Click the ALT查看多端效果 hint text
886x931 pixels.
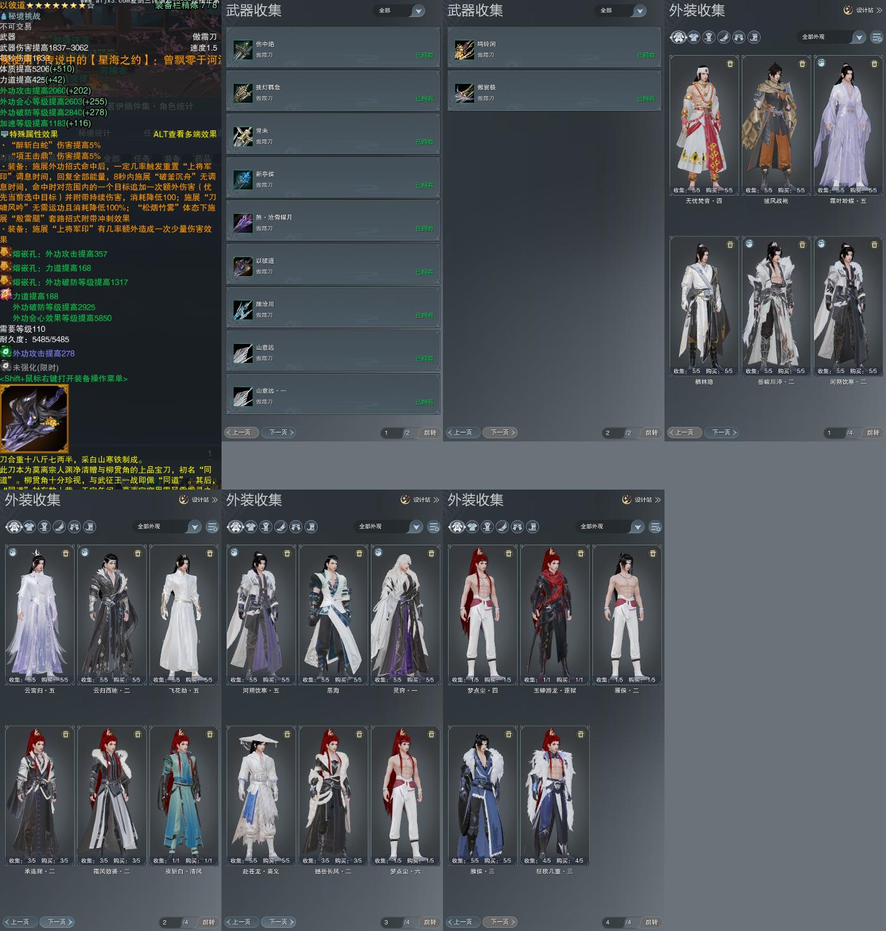click(x=185, y=134)
